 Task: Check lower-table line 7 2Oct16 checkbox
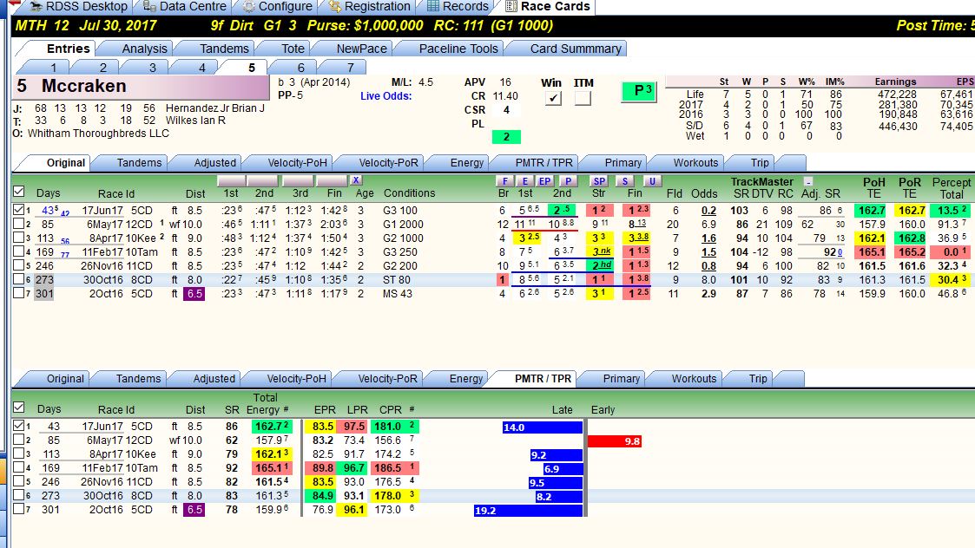coord(18,509)
